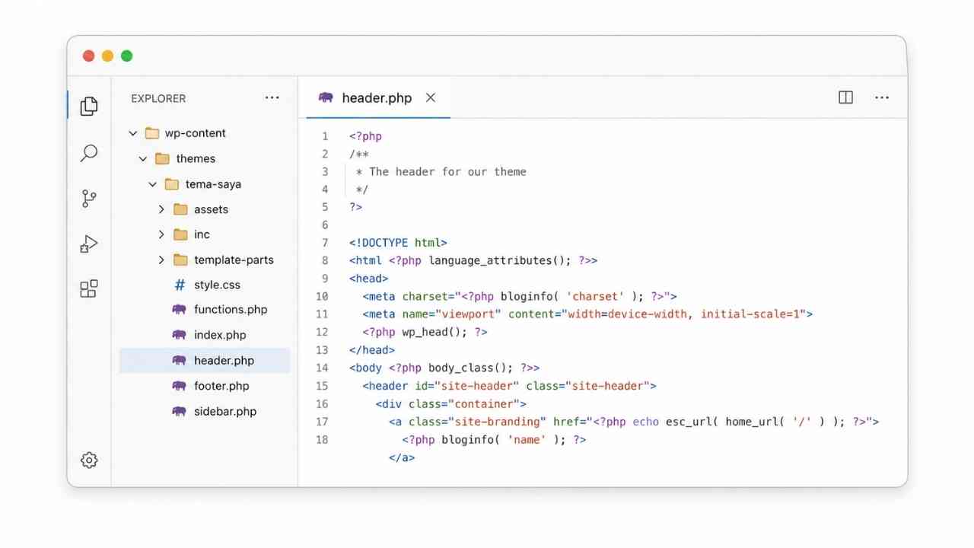Open the settings gear in activity bar
Image resolution: width=974 pixels, height=548 pixels.
tap(89, 460)
